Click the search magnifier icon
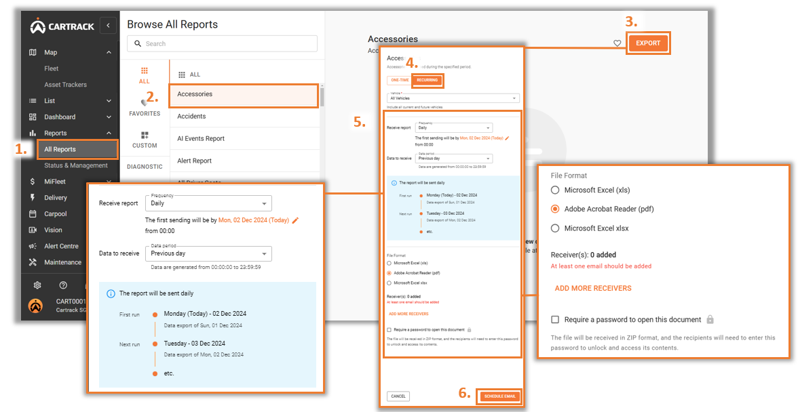The height and width of the screenshot is (412, 798). (x=137, y=43)
